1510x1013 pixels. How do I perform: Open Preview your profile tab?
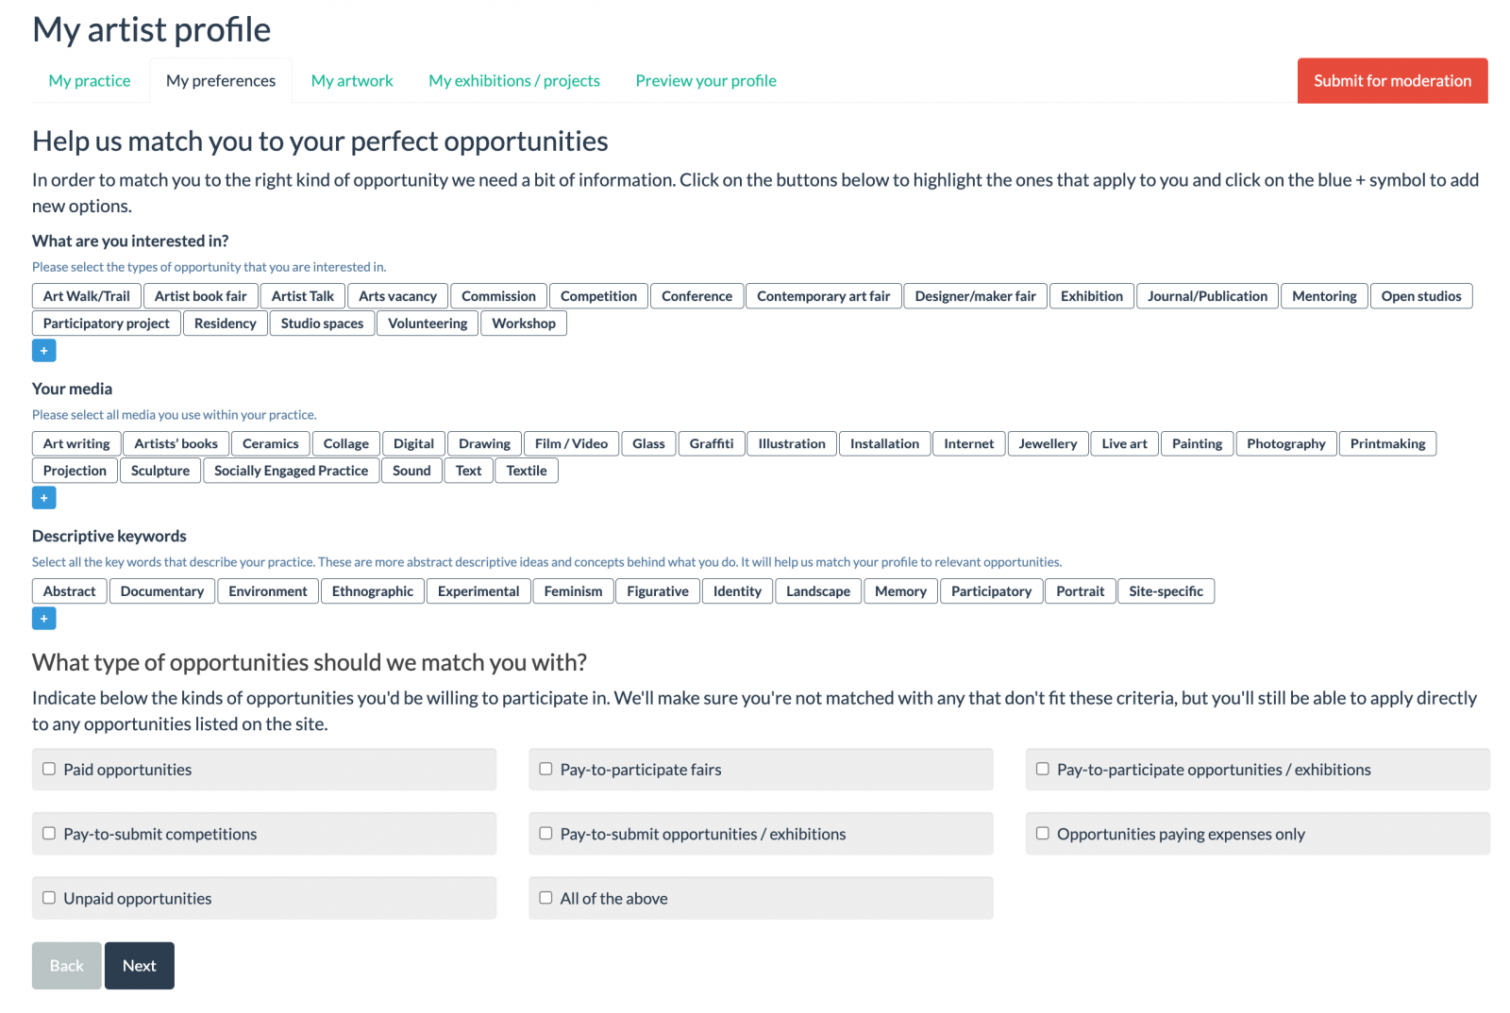706,81
